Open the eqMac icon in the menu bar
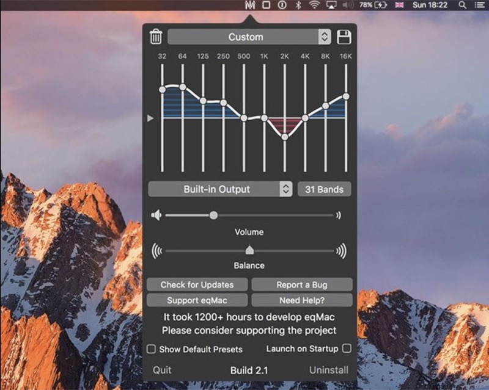Viewport: 489px width, 390px height. 250,5
